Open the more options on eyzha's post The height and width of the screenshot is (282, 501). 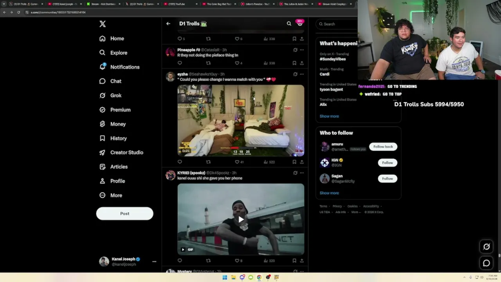[302, 74]
